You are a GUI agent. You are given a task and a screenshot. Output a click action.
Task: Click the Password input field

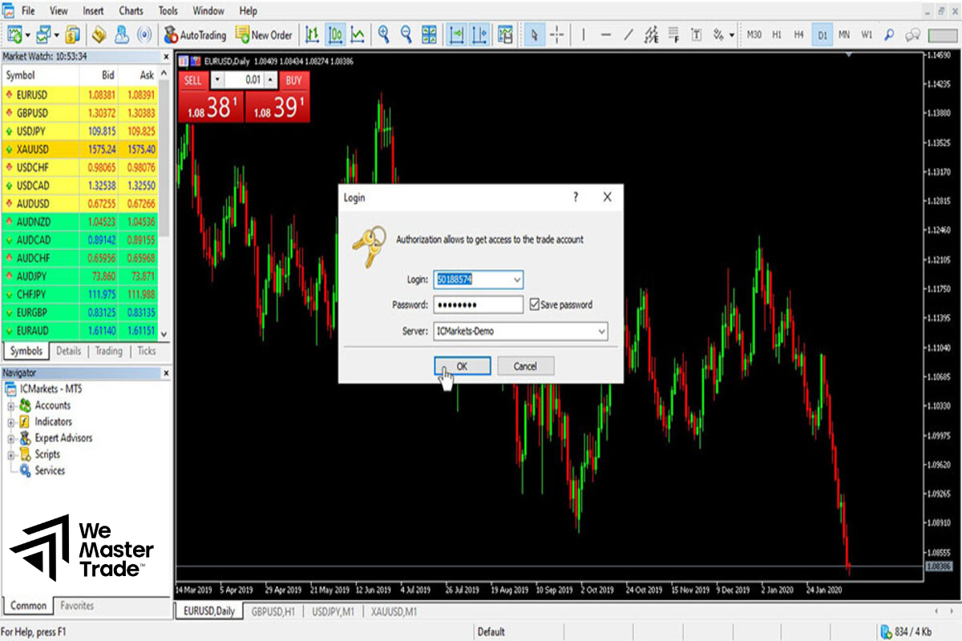pos(478,304)
